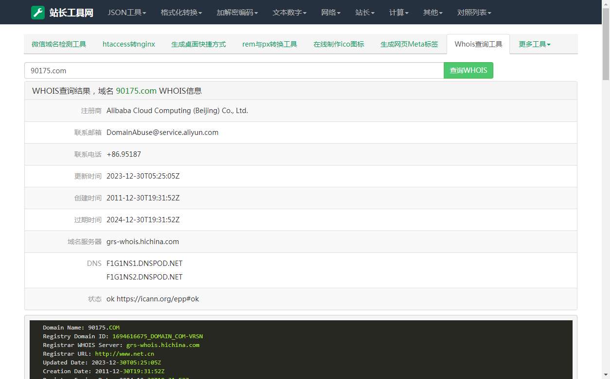This screenshot has height=379, width=610.
Task: Expand the 站长 menu
Action: pos(365,13)
